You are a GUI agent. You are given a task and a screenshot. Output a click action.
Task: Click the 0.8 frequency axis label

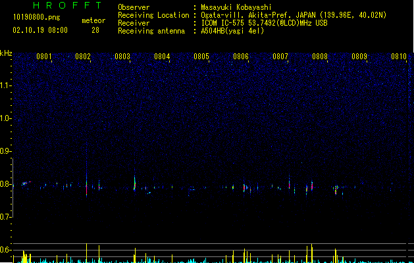point(5,184)
